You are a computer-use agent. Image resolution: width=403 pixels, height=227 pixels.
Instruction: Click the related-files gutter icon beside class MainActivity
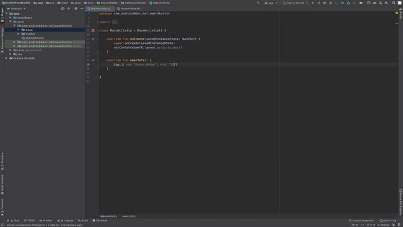click(x=93, y=30)
